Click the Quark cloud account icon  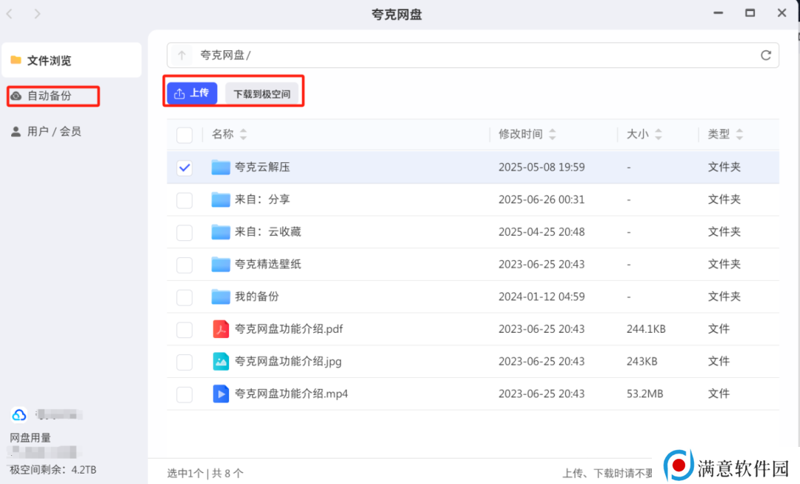19,414
